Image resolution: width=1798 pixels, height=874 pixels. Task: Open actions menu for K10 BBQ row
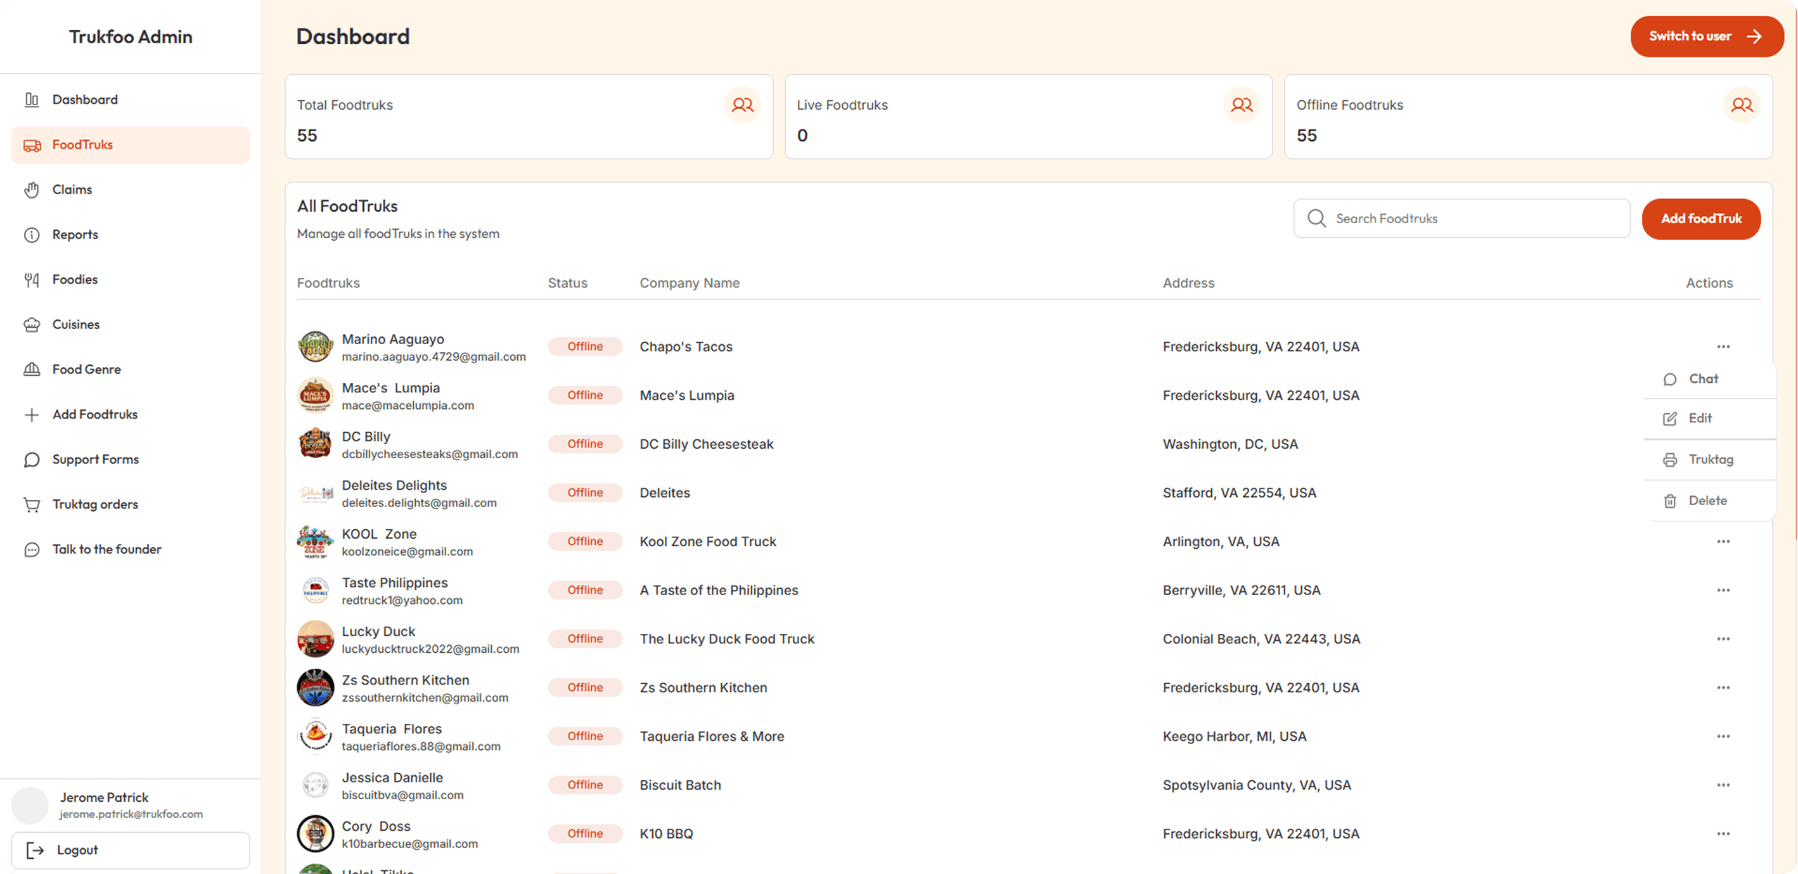coord(1723,833)
